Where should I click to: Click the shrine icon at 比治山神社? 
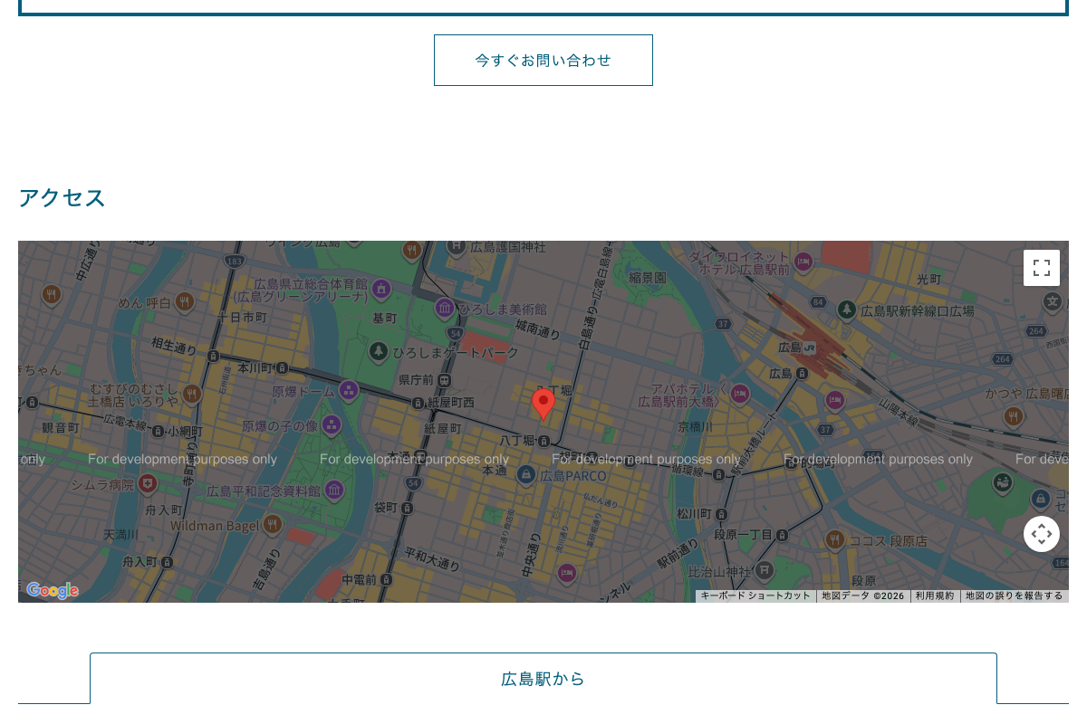(765, 570)
